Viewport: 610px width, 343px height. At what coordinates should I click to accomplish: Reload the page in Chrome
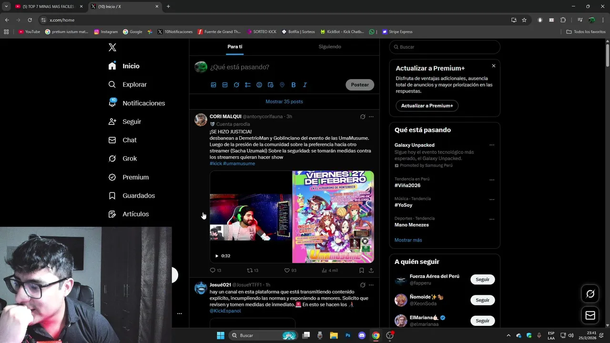pyautogui.click(x=30, y=20)
